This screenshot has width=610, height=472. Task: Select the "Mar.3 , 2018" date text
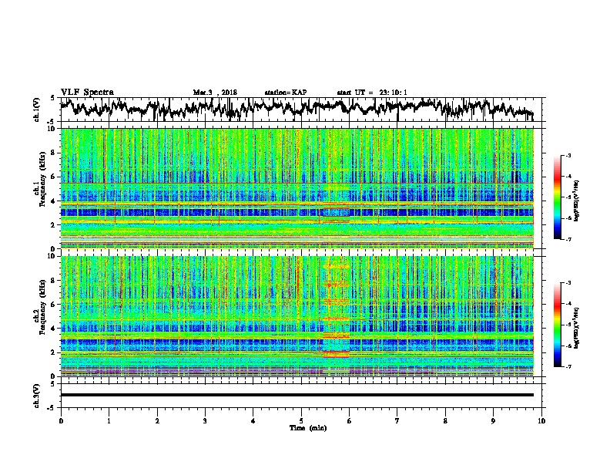215,93
